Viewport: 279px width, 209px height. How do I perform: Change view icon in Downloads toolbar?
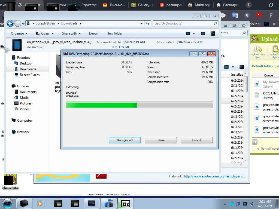tap(188, 33)
